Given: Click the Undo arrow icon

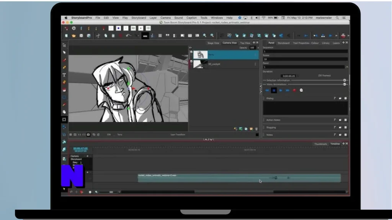Looking at the screenshot, I should 128,36.
